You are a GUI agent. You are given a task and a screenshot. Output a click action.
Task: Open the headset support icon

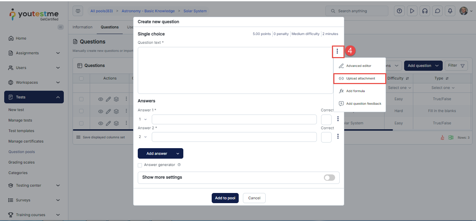pos(425,11)
